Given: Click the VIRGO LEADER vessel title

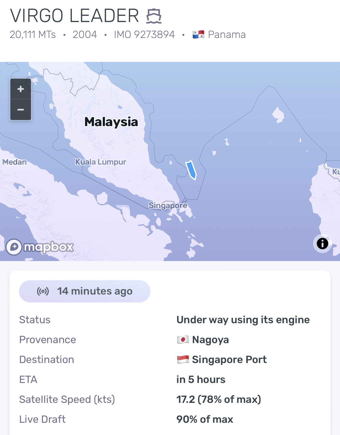Looking at the screenshot, I should [74, 16].
